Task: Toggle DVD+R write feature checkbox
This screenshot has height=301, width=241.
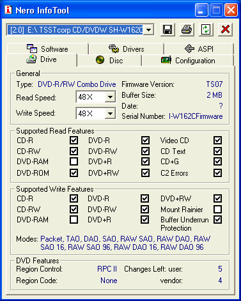Action: click(x=144, y=220)
